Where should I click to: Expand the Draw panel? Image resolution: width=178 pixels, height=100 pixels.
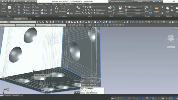[9, 16]
